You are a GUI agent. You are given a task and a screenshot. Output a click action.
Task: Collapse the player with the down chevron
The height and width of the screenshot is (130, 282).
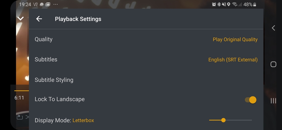[x=21, y=19]
